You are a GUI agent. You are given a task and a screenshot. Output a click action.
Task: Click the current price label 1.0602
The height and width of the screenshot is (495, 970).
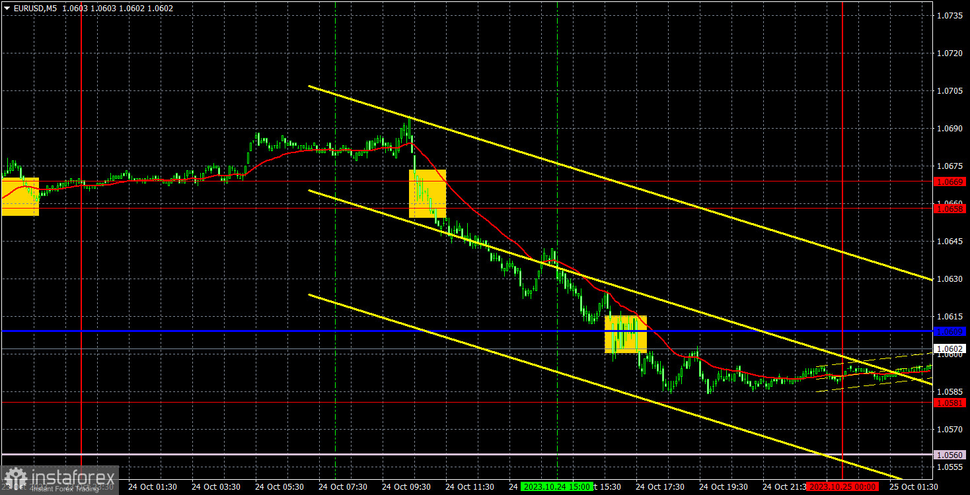(950, 348)
